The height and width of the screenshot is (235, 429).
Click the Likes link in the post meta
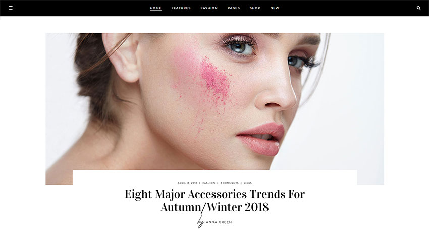click(248, 183)
